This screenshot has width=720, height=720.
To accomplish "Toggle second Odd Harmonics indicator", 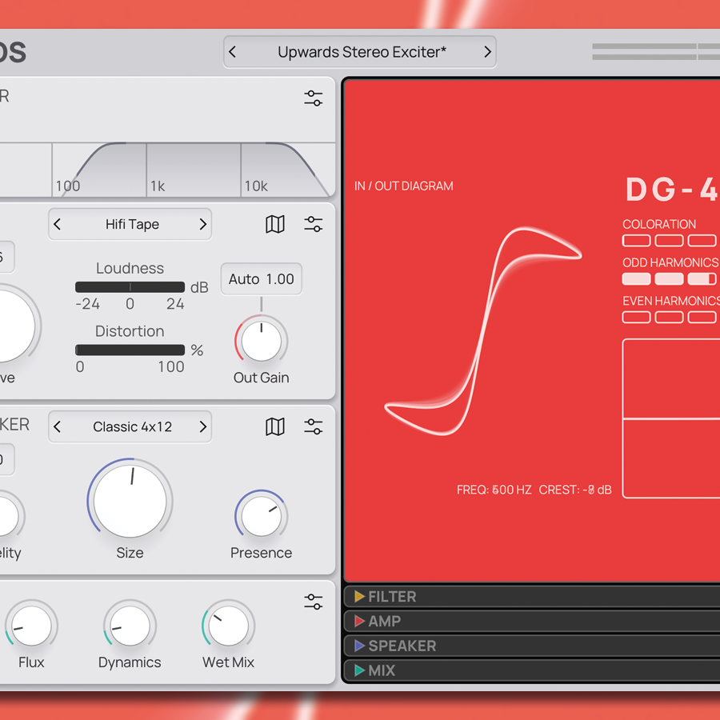I will point(669,278).
